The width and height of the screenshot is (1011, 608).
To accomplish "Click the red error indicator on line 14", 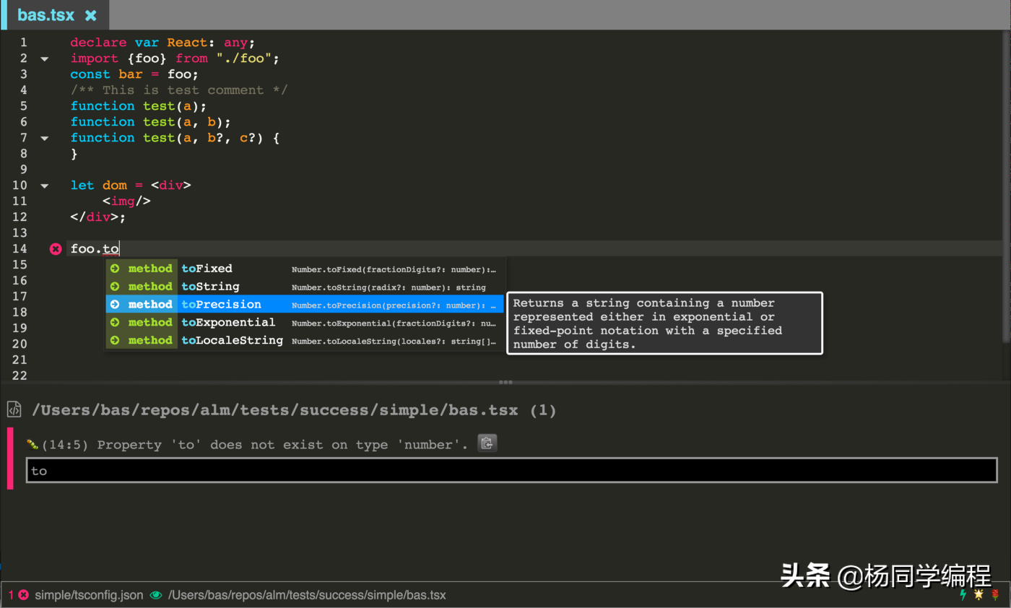I will tap(56, 248).
